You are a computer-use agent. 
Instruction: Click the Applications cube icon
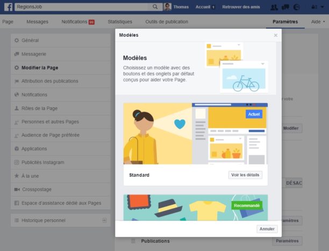click(x=17, y=149)
